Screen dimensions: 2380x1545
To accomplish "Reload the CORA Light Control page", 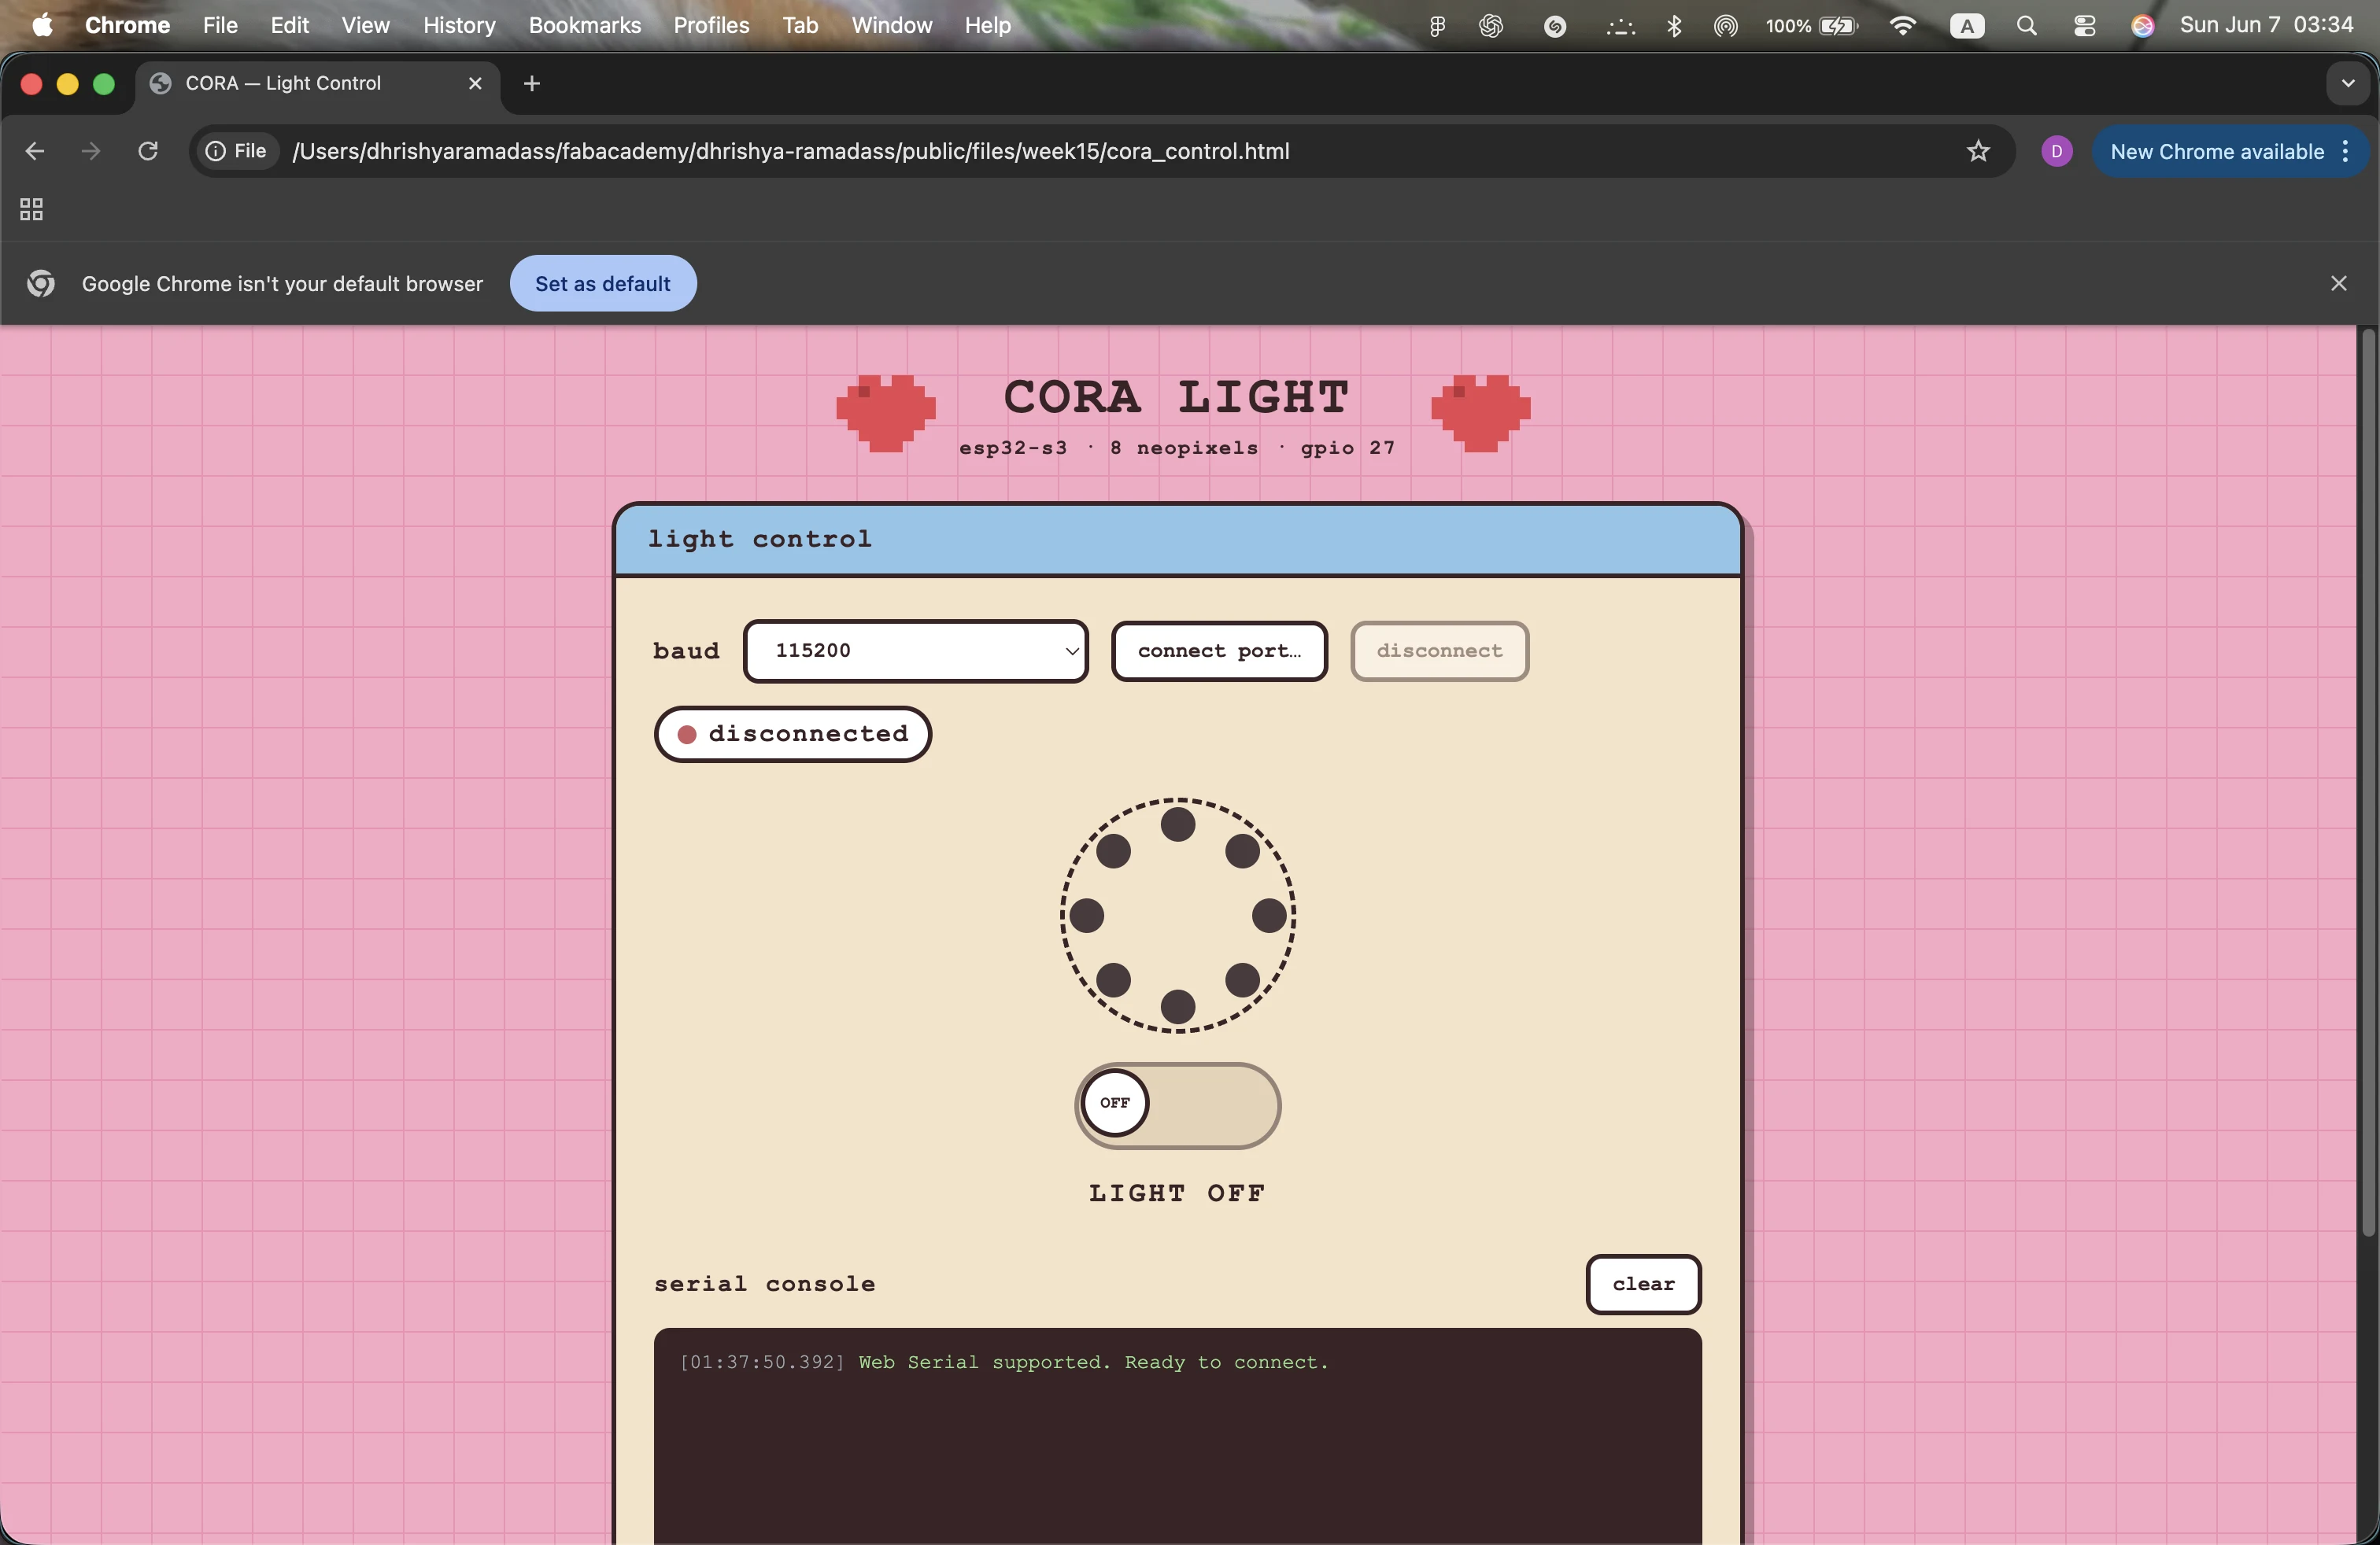I will [148, 151].
